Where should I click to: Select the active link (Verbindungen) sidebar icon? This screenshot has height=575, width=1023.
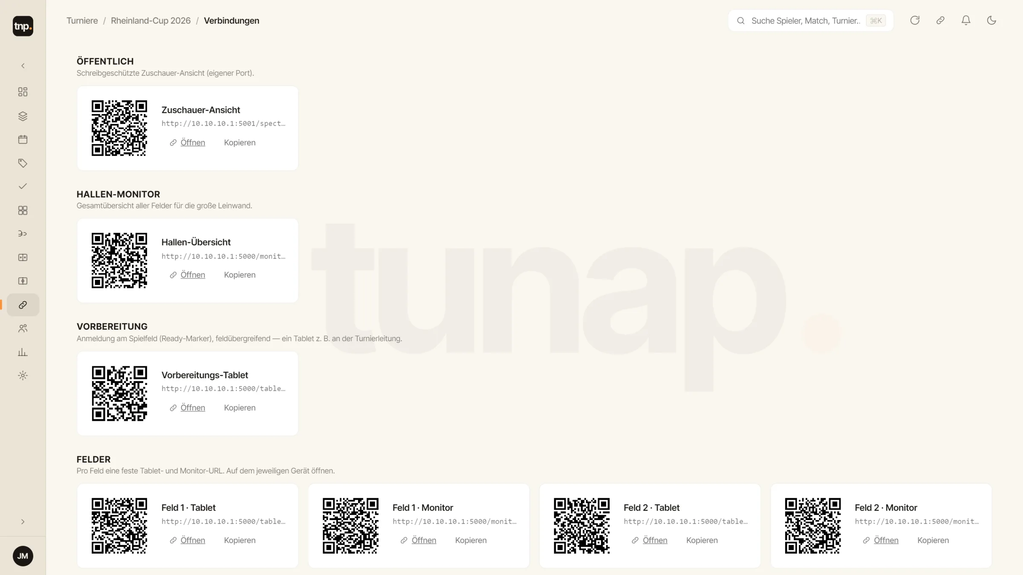pyautogui.click(x=23, y=305)
